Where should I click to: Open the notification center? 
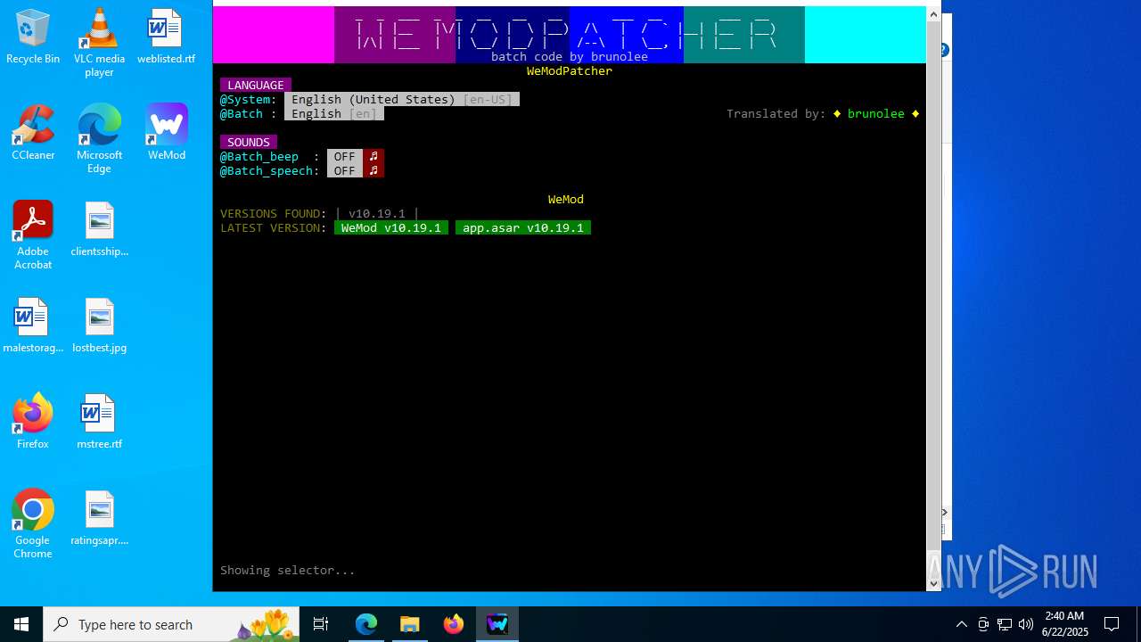tap(1112, 624)
